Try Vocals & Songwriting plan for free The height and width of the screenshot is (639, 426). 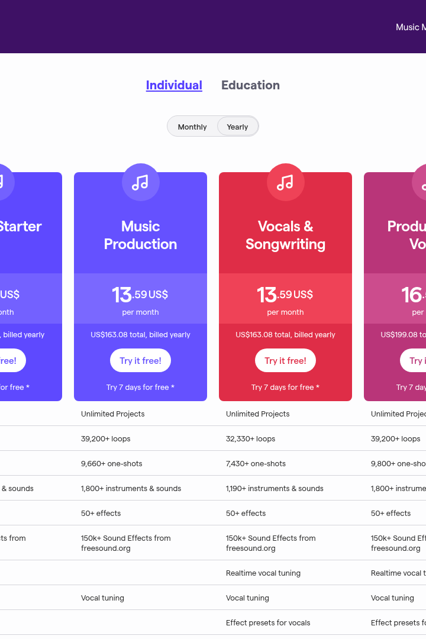point(285,361)
